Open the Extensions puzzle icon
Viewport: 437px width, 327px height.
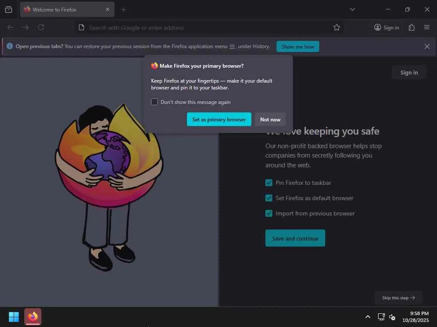tap(412, 27)
